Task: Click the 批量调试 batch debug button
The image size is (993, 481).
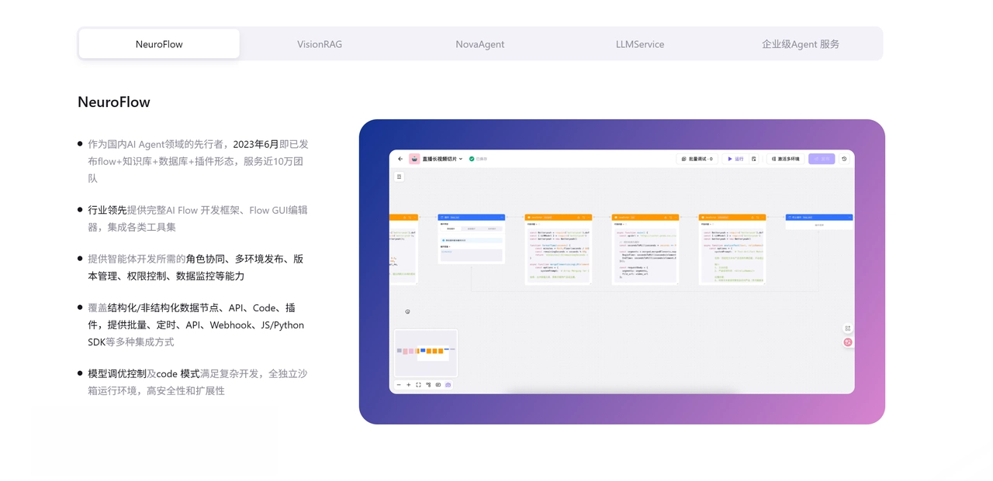Action: point(697,159)
